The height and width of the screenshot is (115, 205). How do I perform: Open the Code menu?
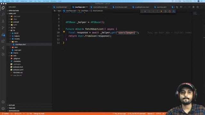coord(8,1)
